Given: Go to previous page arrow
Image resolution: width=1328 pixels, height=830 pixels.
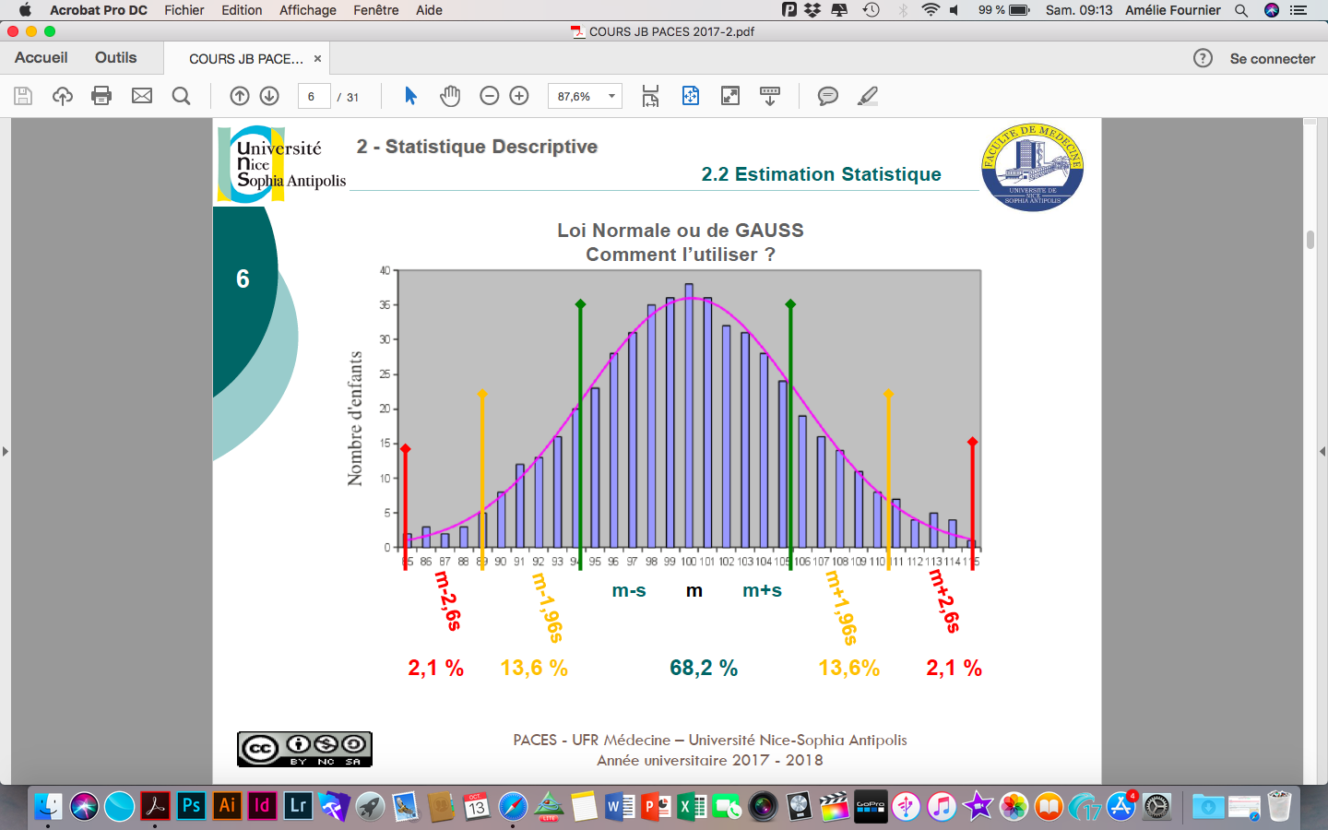Looking at the screenshot, I should click(240, 96).
